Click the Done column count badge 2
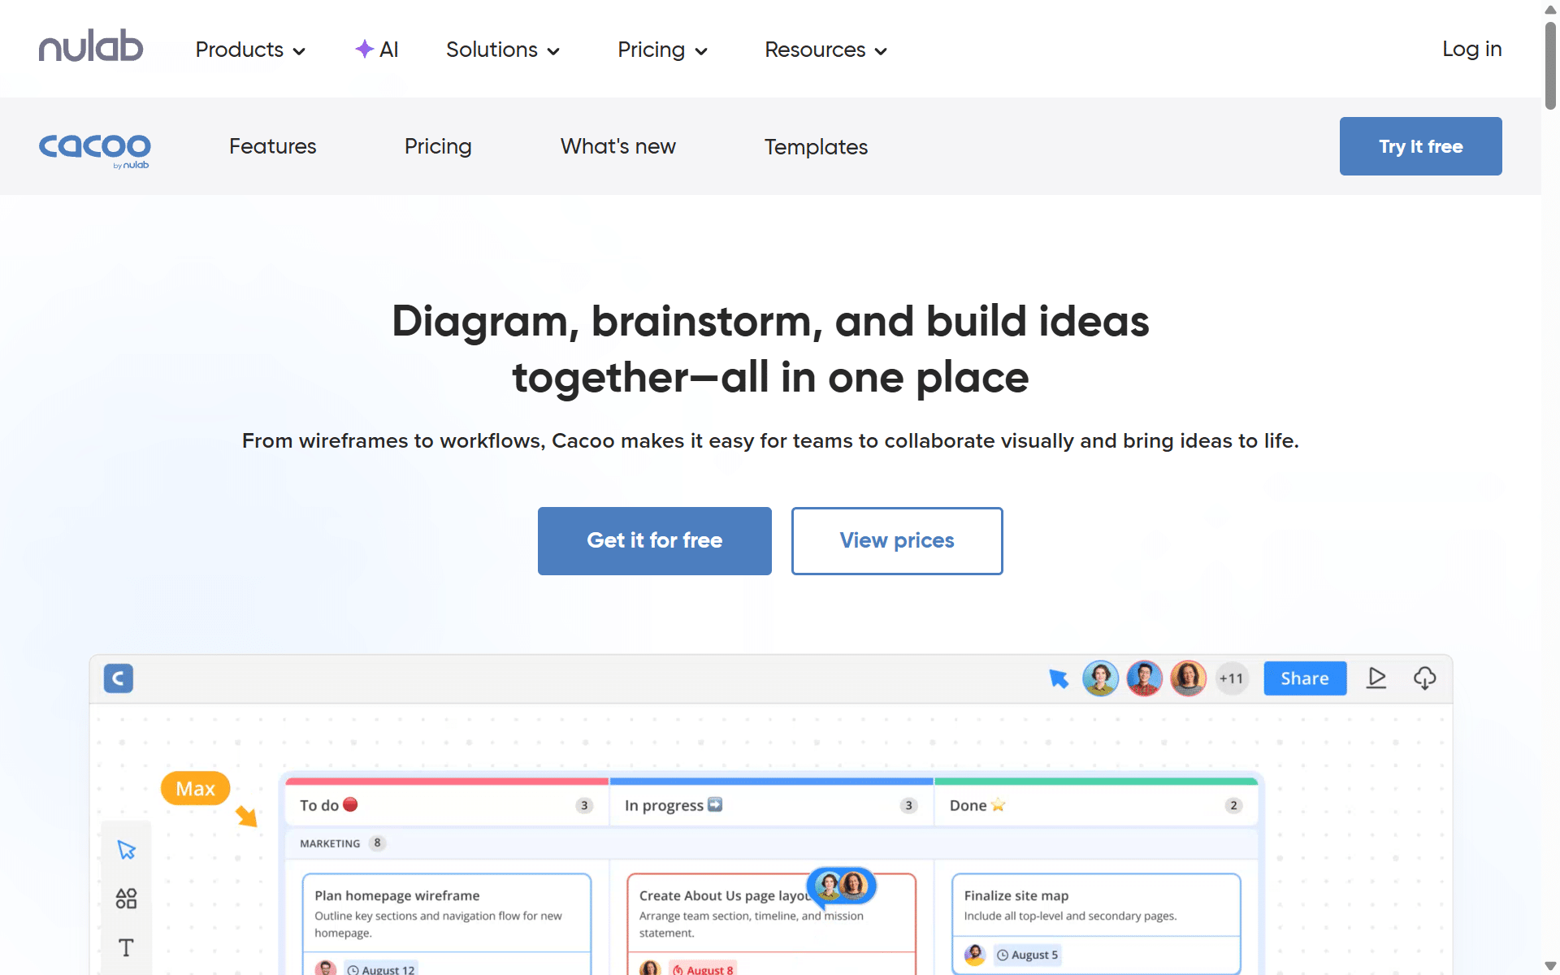 (x=1233, y=805)
